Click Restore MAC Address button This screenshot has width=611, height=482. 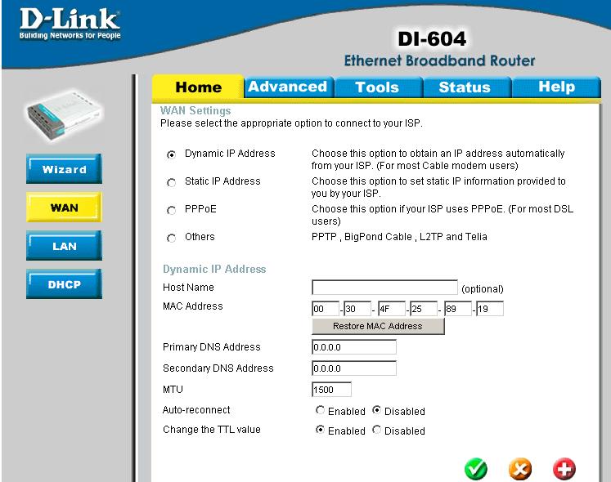tap(378, 326)
